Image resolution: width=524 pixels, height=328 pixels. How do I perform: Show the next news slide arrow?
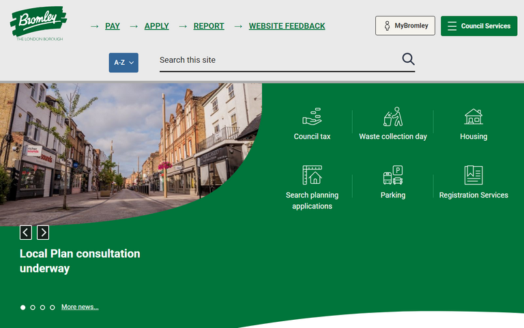tap(43, 232)
